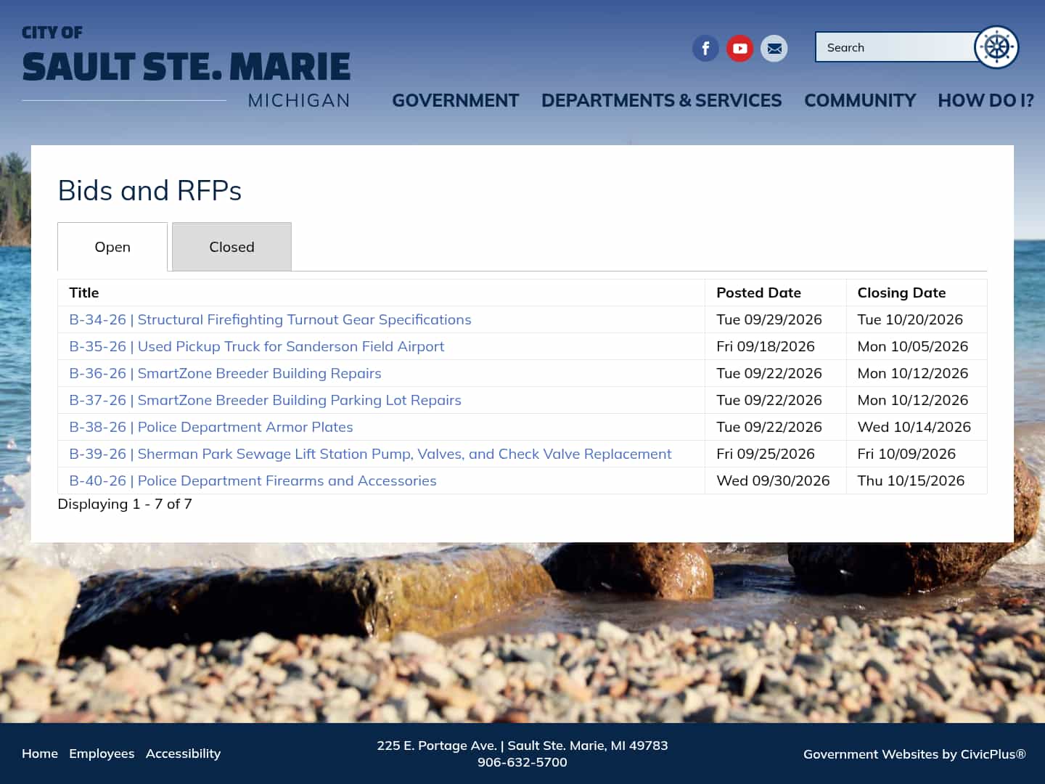Click the closing date Wed 10/14/2026
Image resolution: width=1045 pixels, height=784 pixels.
[x=914, y=427]
